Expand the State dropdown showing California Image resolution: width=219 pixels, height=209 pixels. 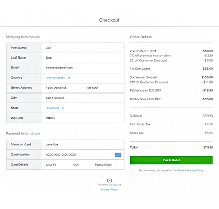click(55, 108)
